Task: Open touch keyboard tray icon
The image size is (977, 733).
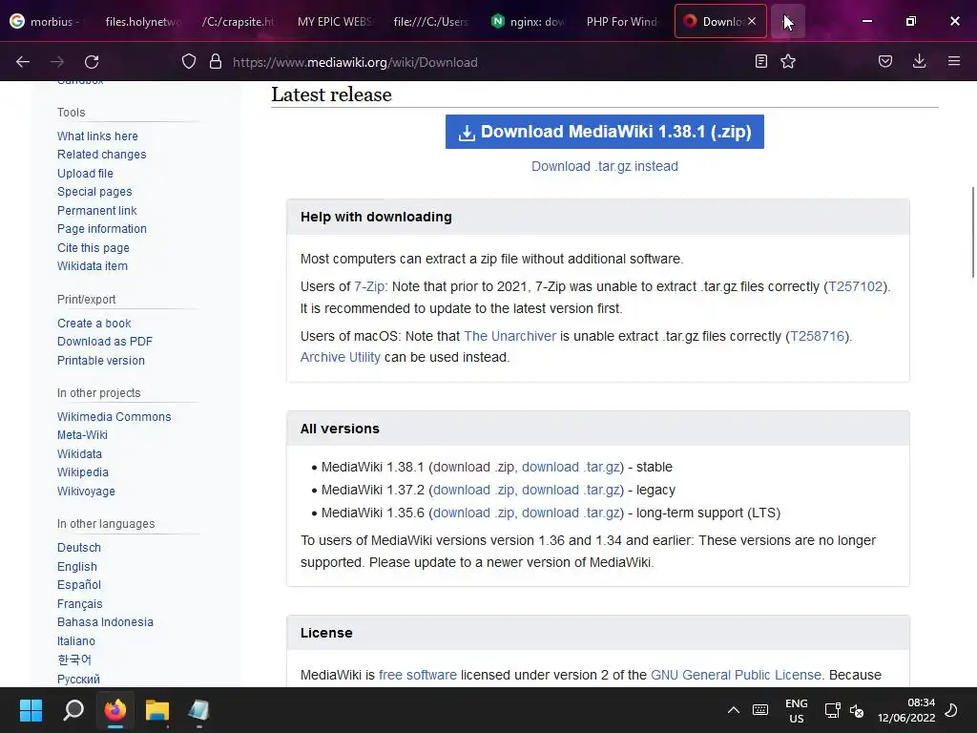Action: pos(760,710)
